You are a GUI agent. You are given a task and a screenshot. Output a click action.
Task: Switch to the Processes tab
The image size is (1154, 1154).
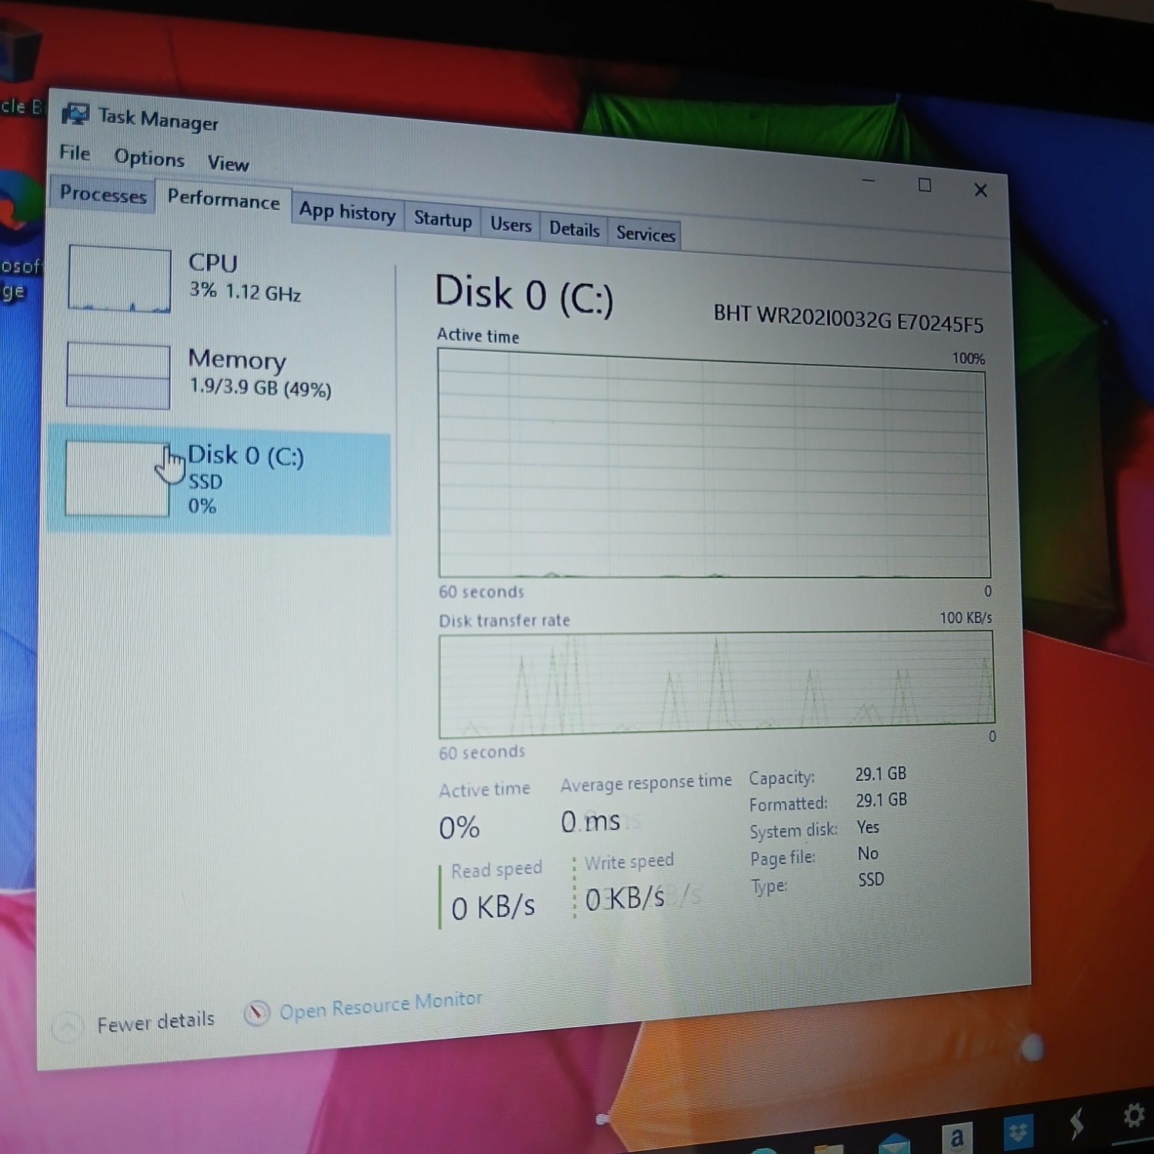click(x=103, y=195)
